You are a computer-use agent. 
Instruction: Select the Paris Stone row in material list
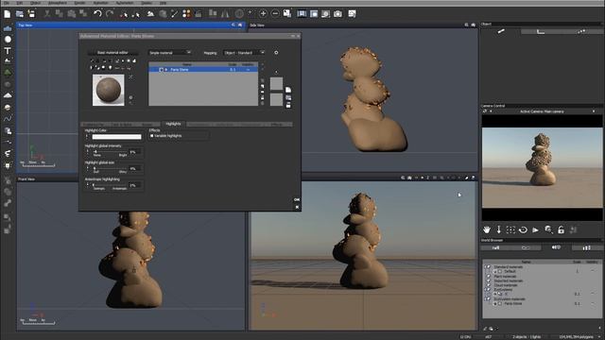tap(203, 70)
